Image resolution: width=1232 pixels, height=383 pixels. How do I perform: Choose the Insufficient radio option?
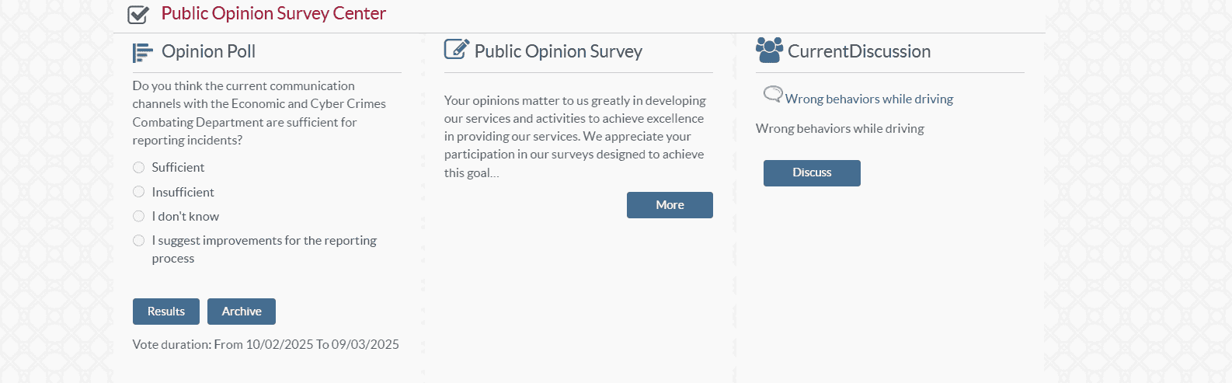(139, 192)
